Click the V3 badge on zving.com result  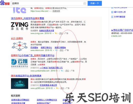click(56, 34)
